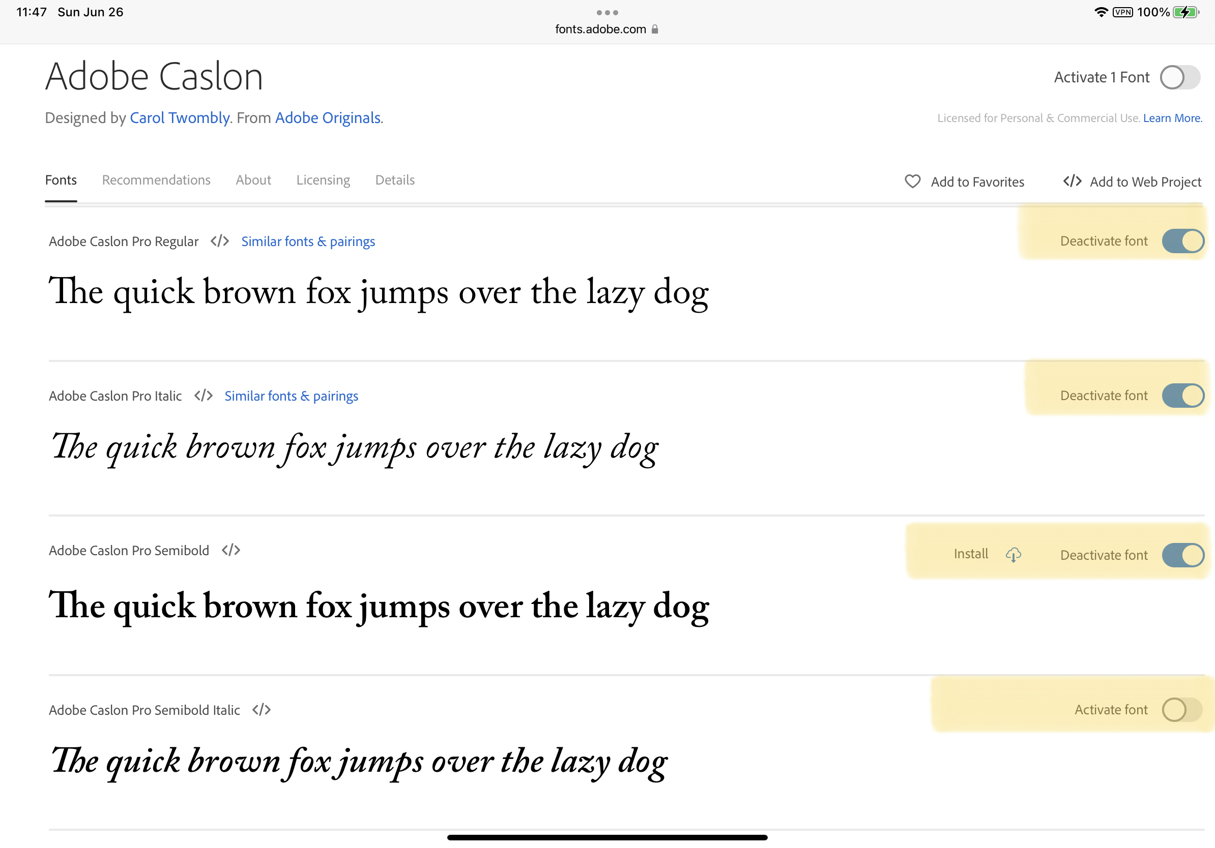Click the Learn More licensing link

1172,118
